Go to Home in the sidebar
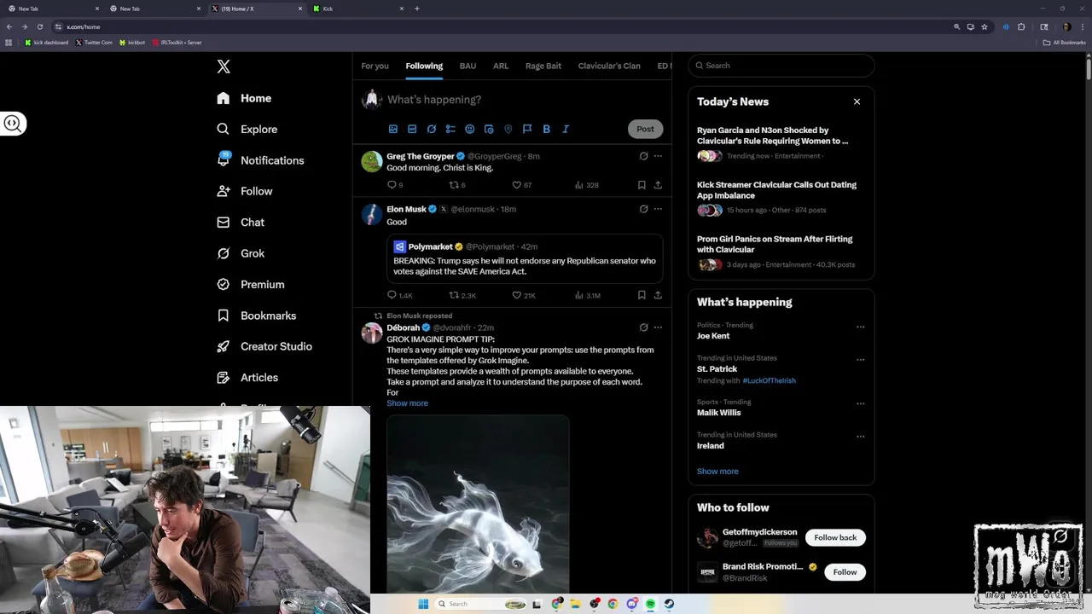Screen dimensions: 1092x614 click(244, 98)
